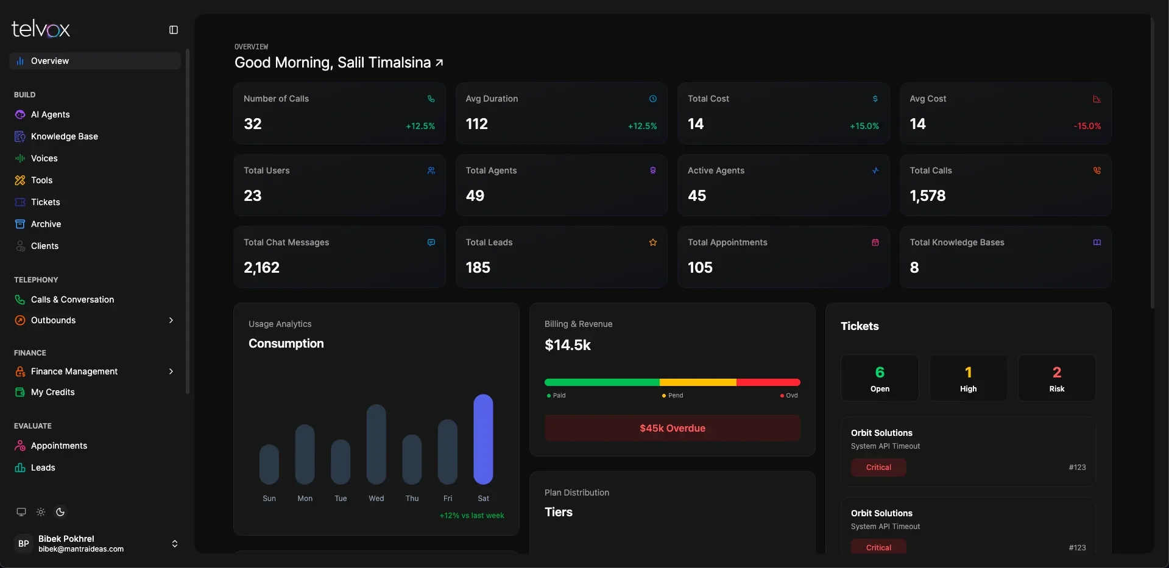Image resolution: width=1169 pixels, height=568 pixels.
Task: Expand the Finance Management chevron
Action: pos(171,371)
